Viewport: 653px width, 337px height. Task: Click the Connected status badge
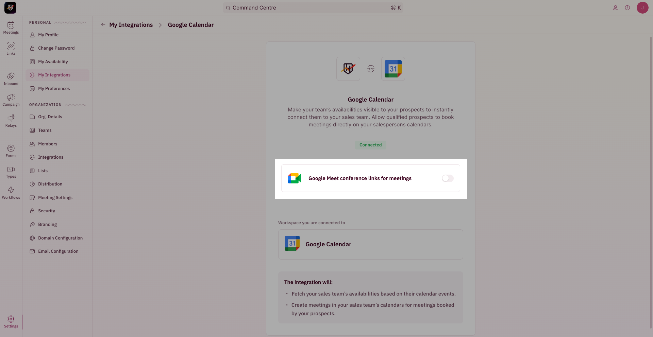point(370,145)
